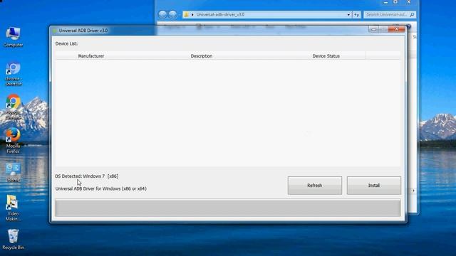456x256 pixels.
Task: Open the chrome Shortcut desktop icon
Action: (x=13, y=74)
